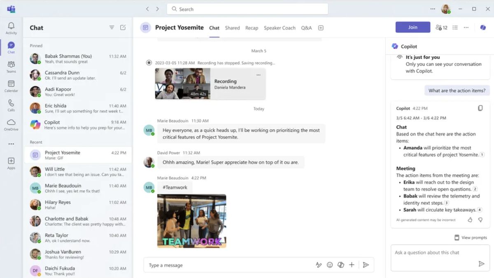Go forward with the right arrow
The image size is (494, 278).
tap(157, 9)
